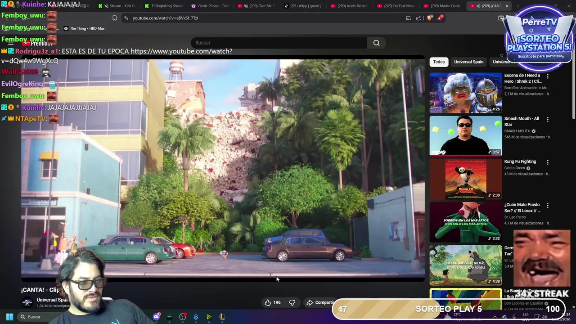Focus the YouTube Buscar search field
This screenshot has width=576, height=324.
point(279,43)
